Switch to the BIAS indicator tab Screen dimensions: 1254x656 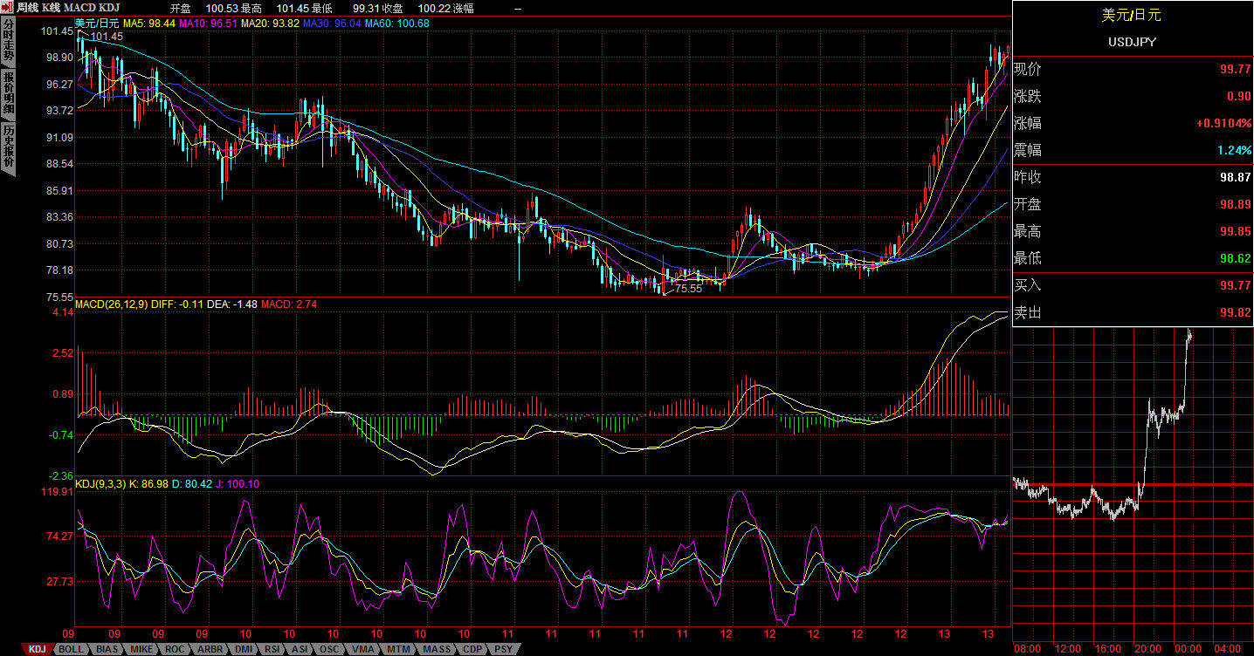tap(107, 649)
